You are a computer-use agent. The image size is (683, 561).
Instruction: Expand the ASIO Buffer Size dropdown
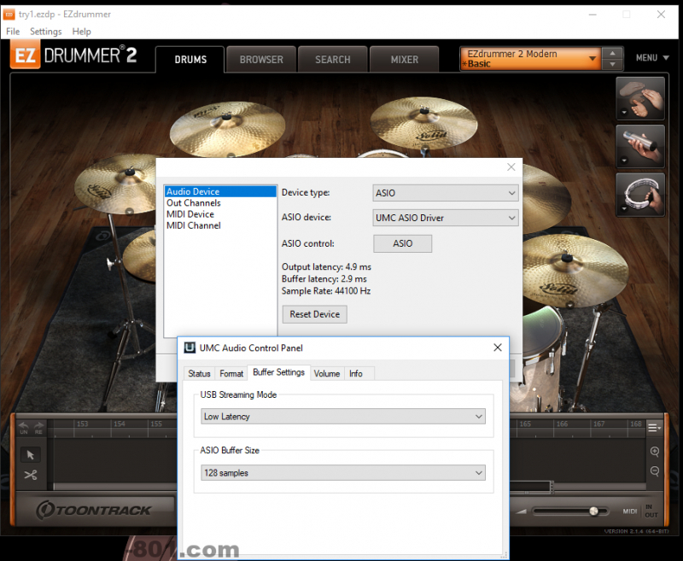343,472
